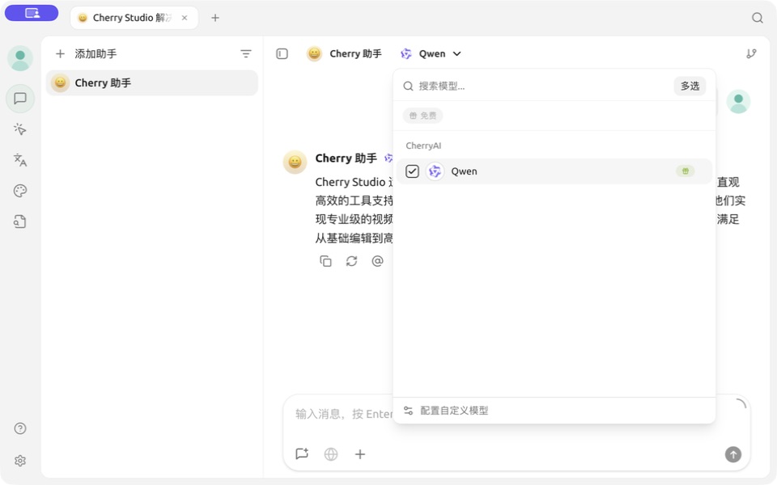This screenshot has width=777, height=485.
Task: Click the purple window-mode button at top-left
Action: [32, 14]
